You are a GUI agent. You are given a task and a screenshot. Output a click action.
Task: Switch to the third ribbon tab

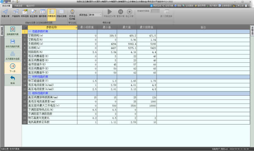point(30,6)
